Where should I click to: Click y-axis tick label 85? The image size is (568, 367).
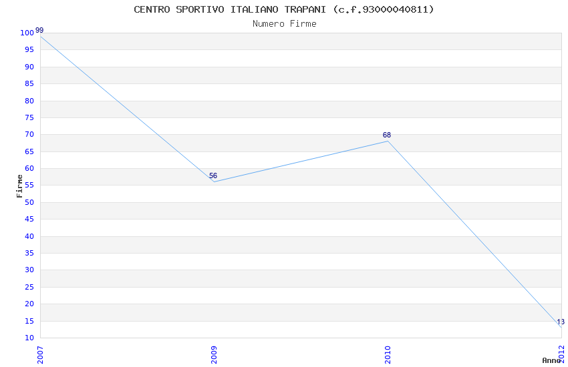tap(29, 83)
